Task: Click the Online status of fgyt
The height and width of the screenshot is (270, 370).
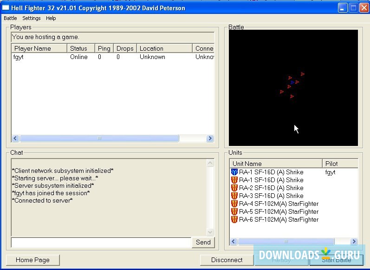Action: coord(79,57)
